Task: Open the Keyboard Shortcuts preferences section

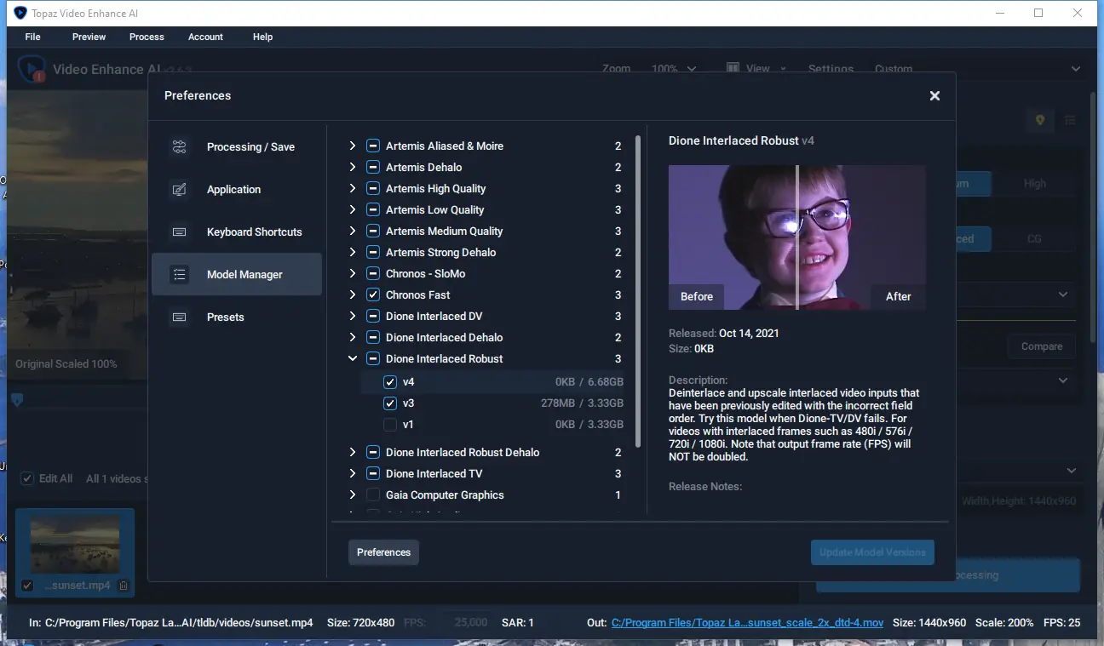Action: pos(237,232)
